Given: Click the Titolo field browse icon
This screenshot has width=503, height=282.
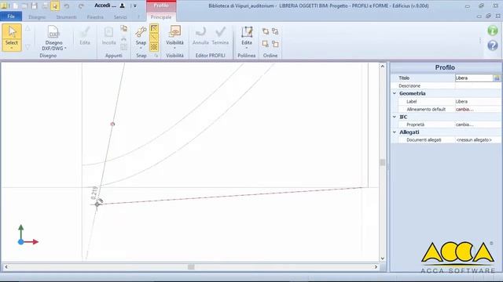Looking at the screenshot, I should coord(497,78).
